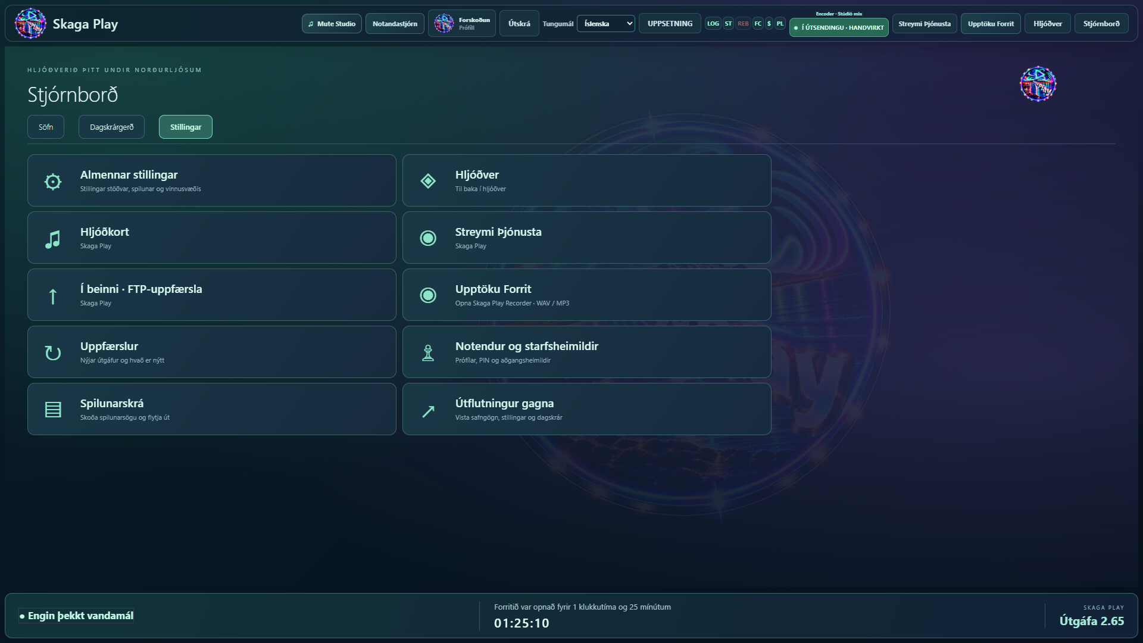Image resolution: width=1143 pixels, height=643 pixels.
Task: Click the Útflutningur gagna arrow icon
Action: coord(428,411)
